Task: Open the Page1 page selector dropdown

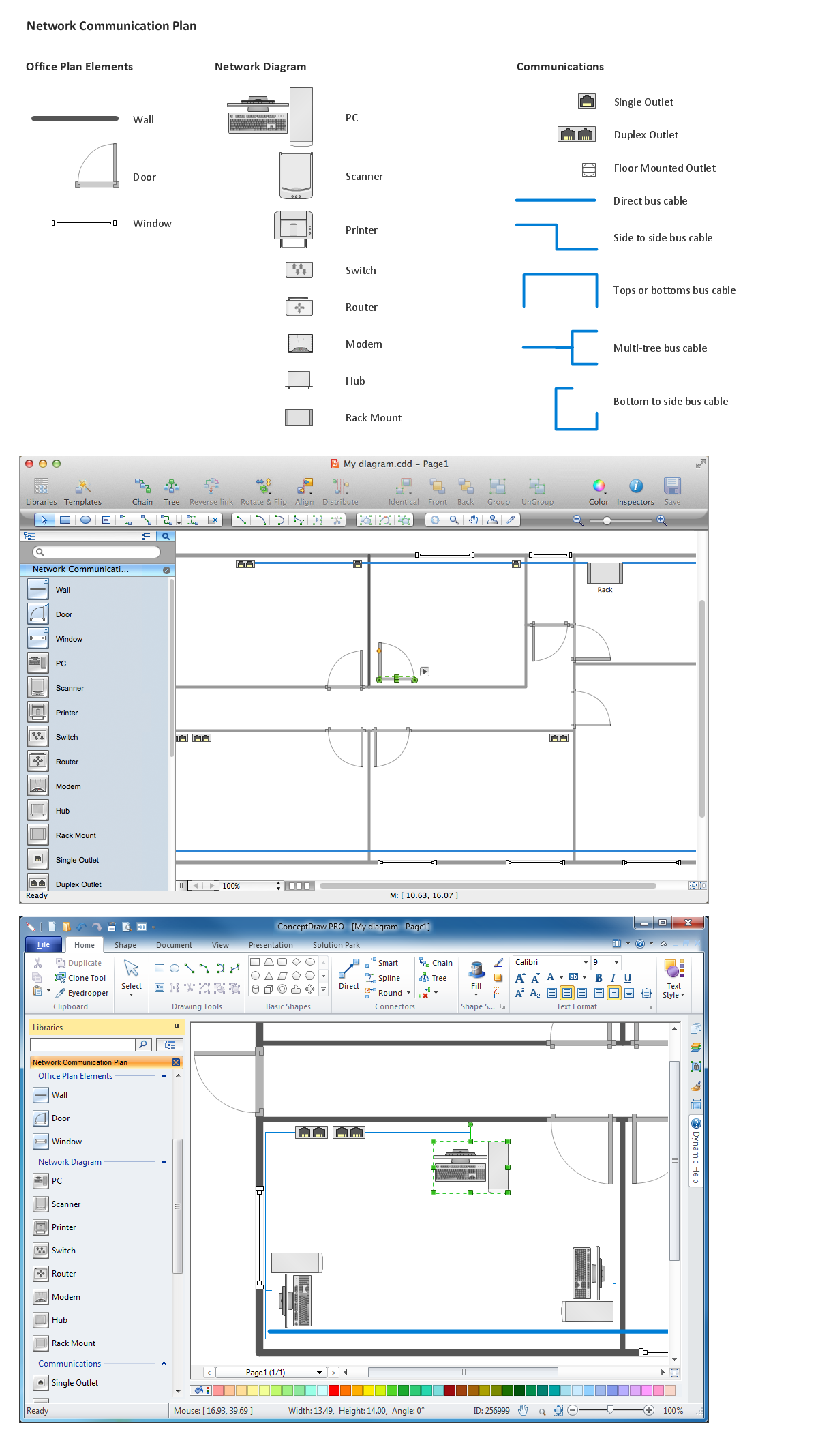Action: pos(319,1373)
